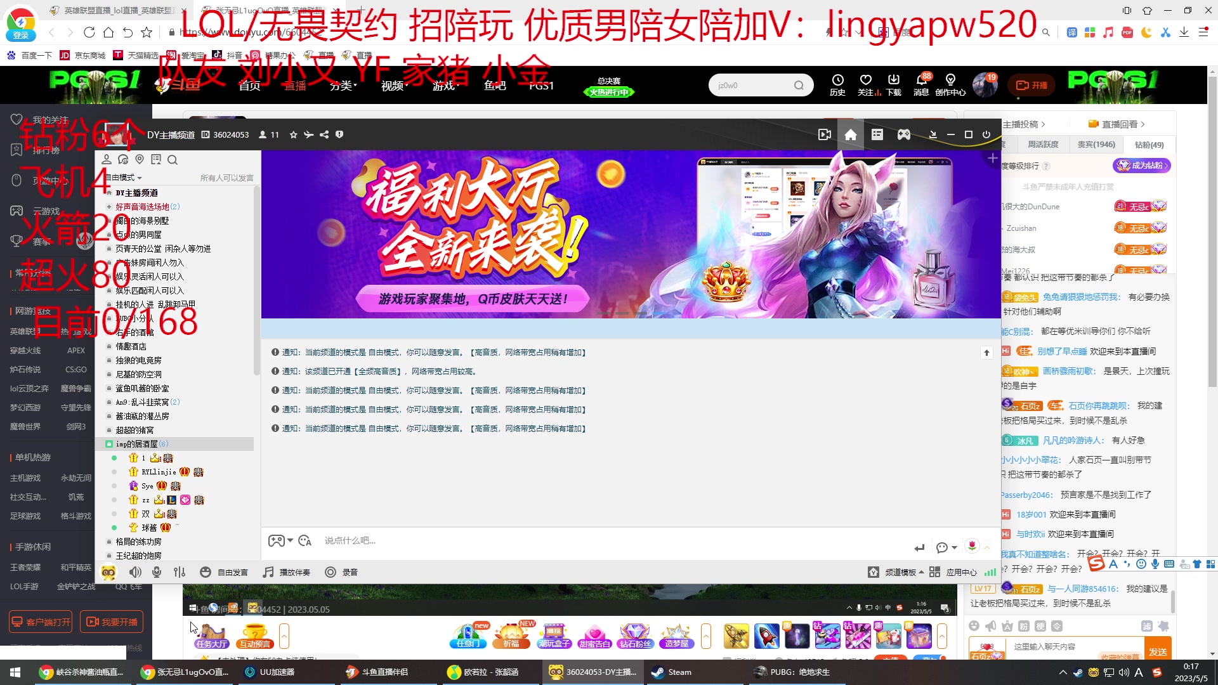
Task: Click the emoji text icon in chat
Action: [x=304, y=541]
